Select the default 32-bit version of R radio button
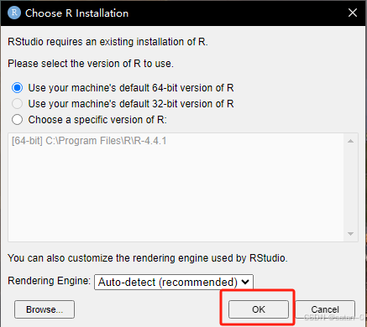367x327 pixels. tap(17, 104)
